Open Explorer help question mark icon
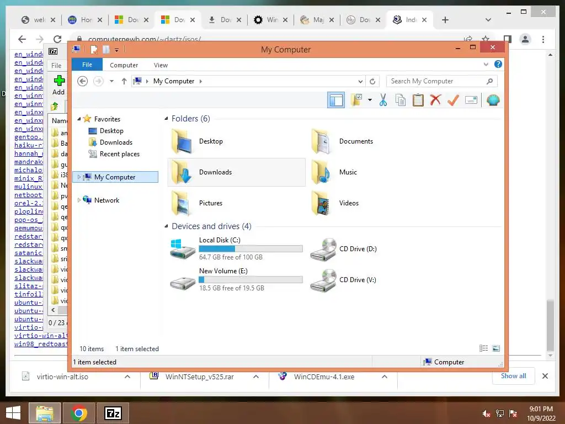565x424 pixels. (x=498, y=64)
